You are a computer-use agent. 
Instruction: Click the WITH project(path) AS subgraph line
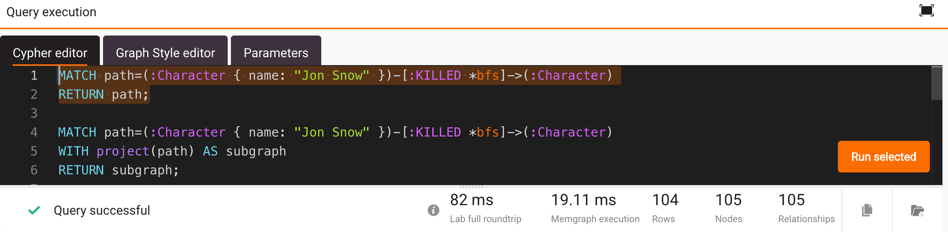tap(172, 151)
